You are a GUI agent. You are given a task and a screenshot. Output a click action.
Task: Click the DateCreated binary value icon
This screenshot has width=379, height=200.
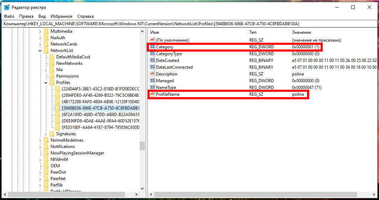(x=152, y=60)
